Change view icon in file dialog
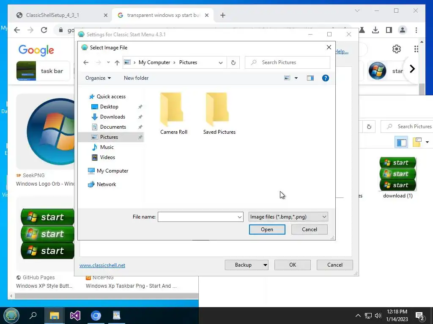Image resolution: width=433 pixels, height=324 pixels. click(287, 78)
